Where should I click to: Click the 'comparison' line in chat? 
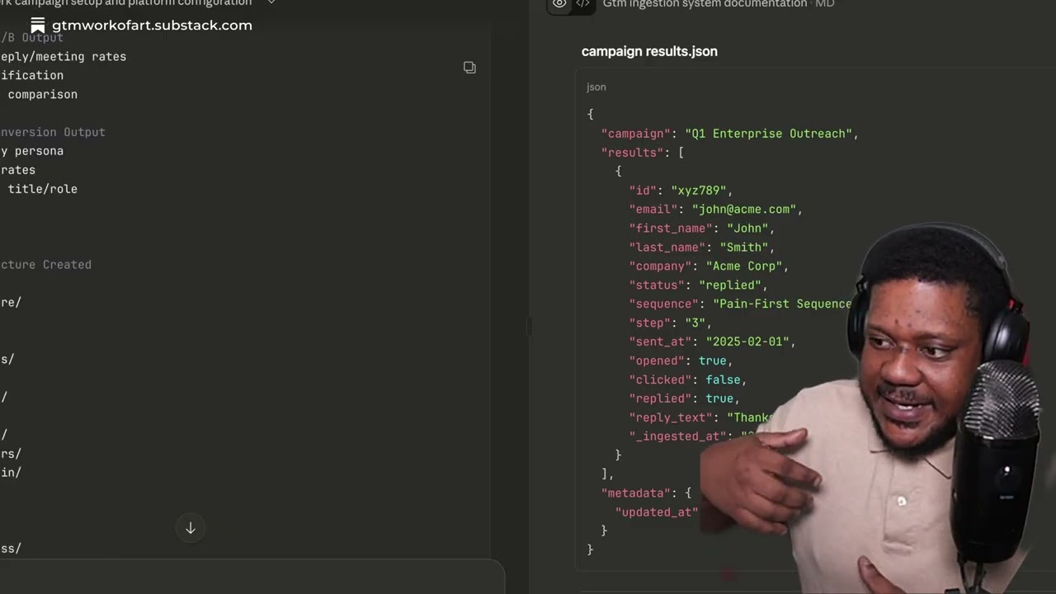point(42,95)
